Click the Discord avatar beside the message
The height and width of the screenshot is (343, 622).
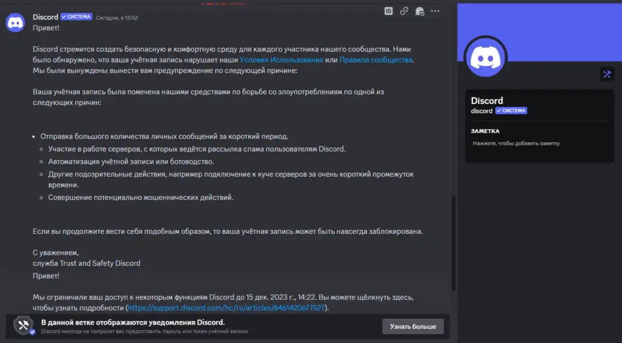pyautogui.click(x=16, y=23)
